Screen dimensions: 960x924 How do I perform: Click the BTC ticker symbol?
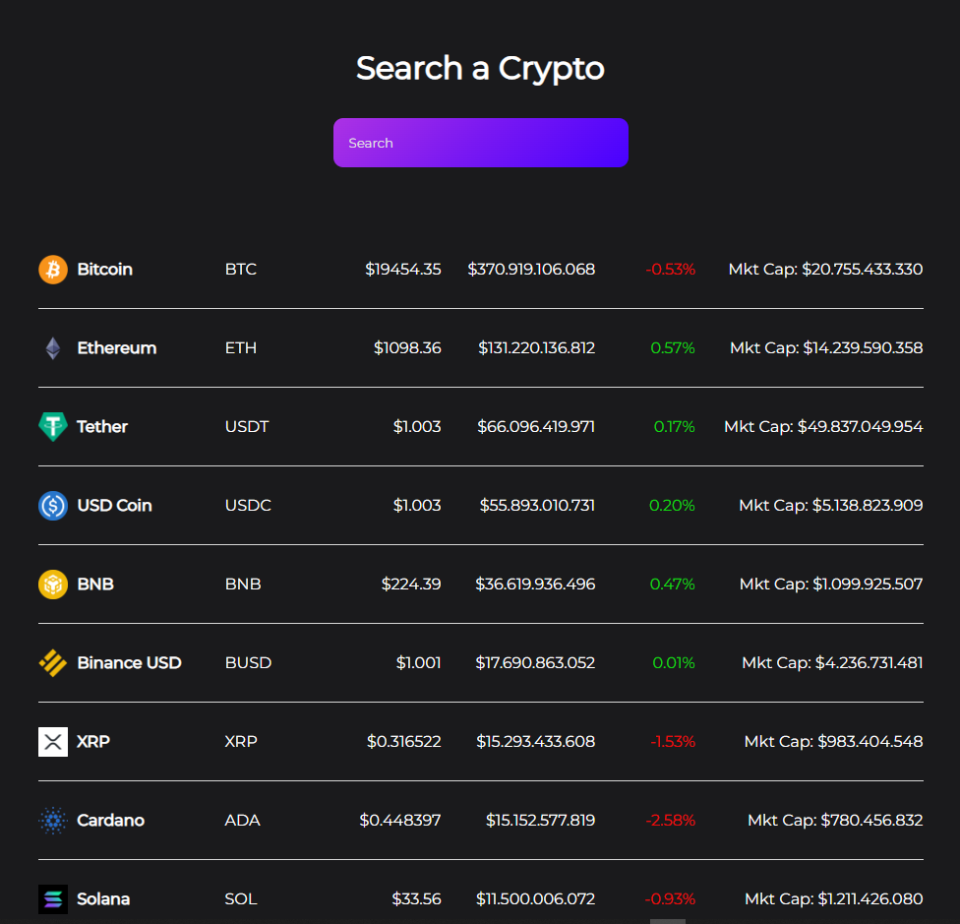point(240,269)
